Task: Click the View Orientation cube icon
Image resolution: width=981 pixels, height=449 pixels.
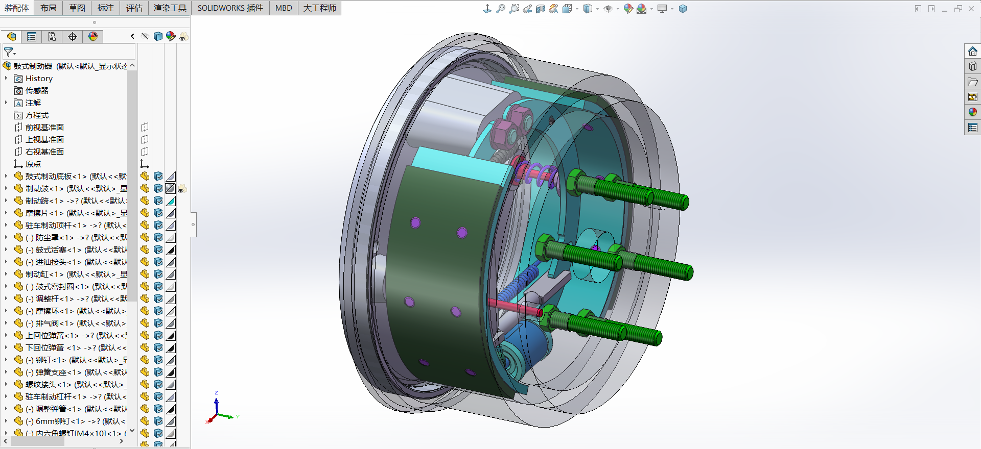Action: click(567, 9)
